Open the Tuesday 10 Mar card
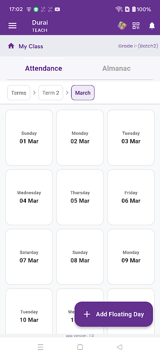The image size is (160, 357). (x=29, y=311)
